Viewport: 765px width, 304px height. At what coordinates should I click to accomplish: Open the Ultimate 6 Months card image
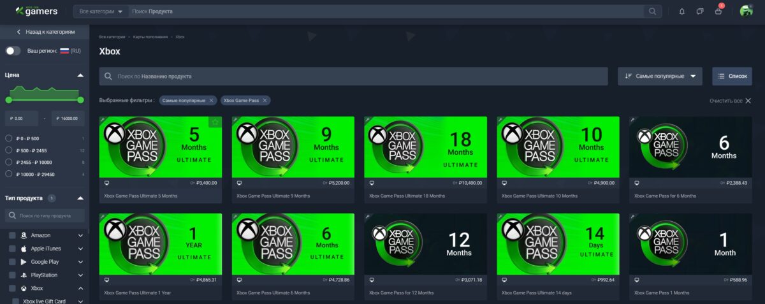click(x=293, y=244)
